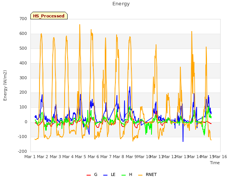The image size is (243, 182).
Task: Click the blue LE legend color marker
Action: (x=105, y=175)
